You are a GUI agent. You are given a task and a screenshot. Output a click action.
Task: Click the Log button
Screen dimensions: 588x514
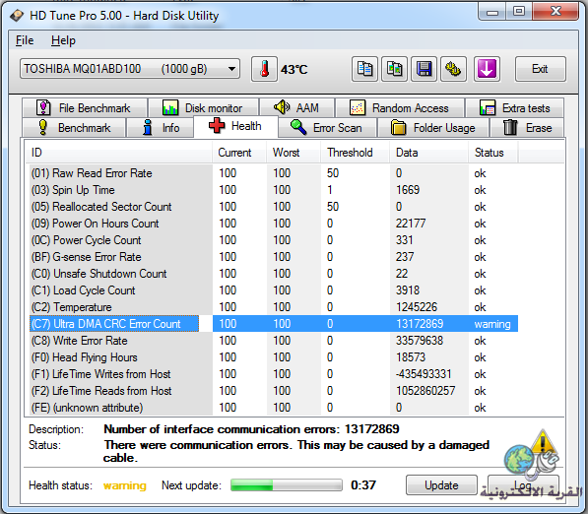coord(523,485)
